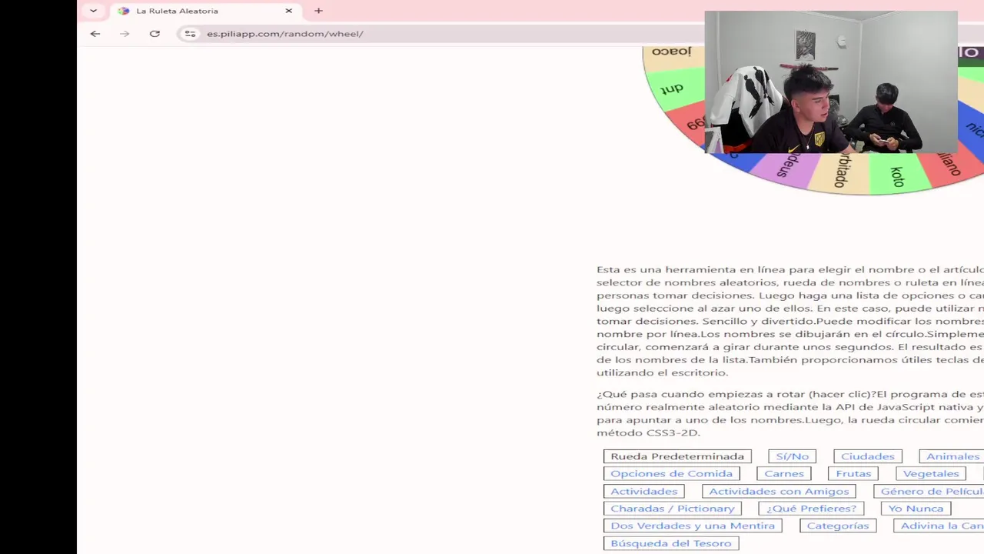Click the 'joaco' wheel segment
The width and height of the screenshot is (984, 554).
tap(673, 55)
